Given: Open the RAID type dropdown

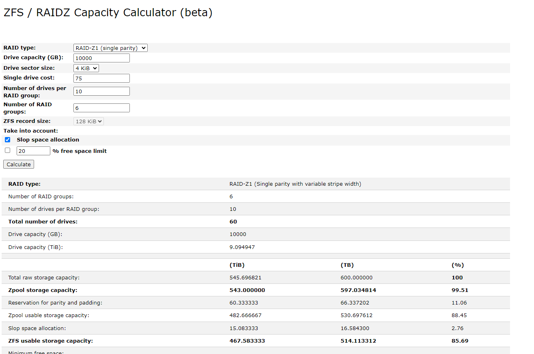Looking at the screenshot, I should [110, 48].
